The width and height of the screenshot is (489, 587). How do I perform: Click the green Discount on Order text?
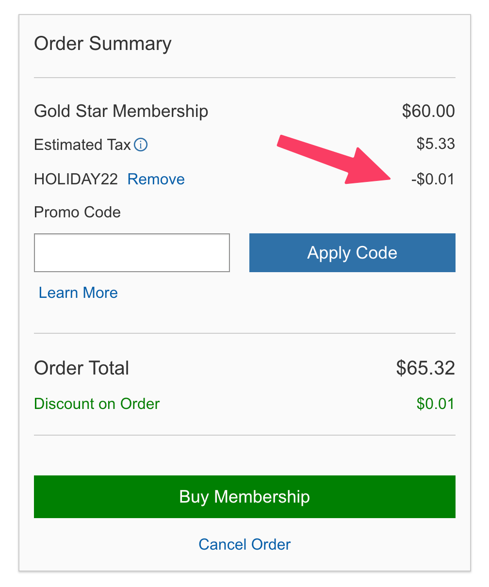pos(97,404)
